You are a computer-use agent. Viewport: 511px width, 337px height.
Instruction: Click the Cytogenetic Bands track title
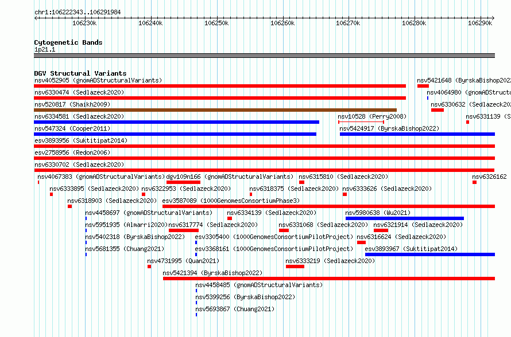coord(68,42)
